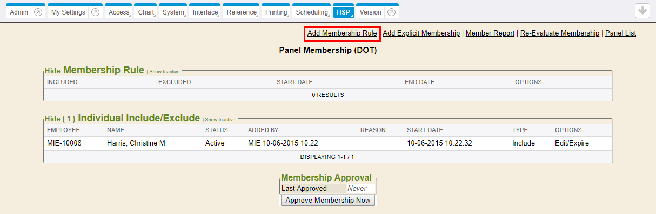The image size is (656, 214).
Task: Click the arrow icon beside My Settings
Action: [95, 12]
